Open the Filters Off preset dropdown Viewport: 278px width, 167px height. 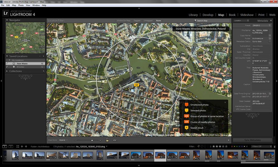(x=262, y=146)
